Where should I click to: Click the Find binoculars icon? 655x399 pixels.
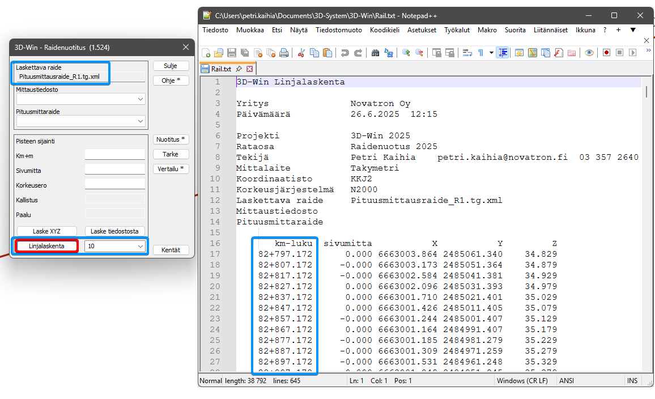(375, 53)
